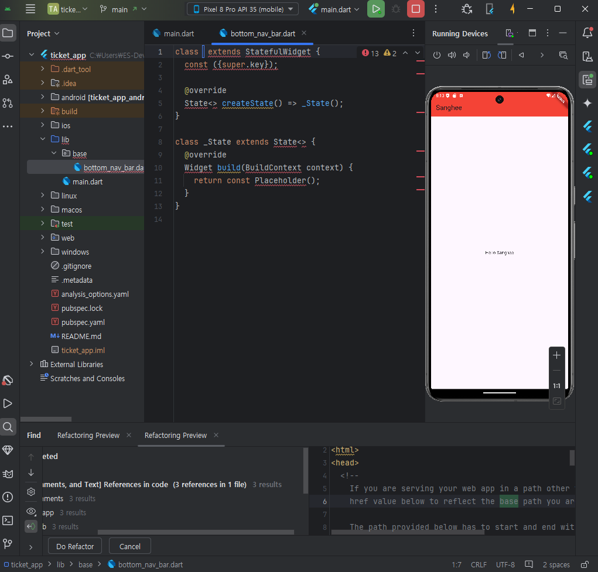Open pubspec.yaml file
598x572 pixels.
pyautogui.click(x=83, y=322)
